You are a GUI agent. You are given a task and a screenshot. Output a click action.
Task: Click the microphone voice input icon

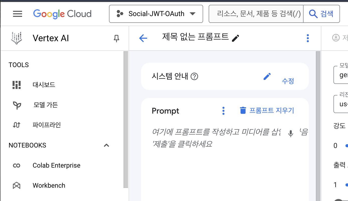[x=291, y=133]
